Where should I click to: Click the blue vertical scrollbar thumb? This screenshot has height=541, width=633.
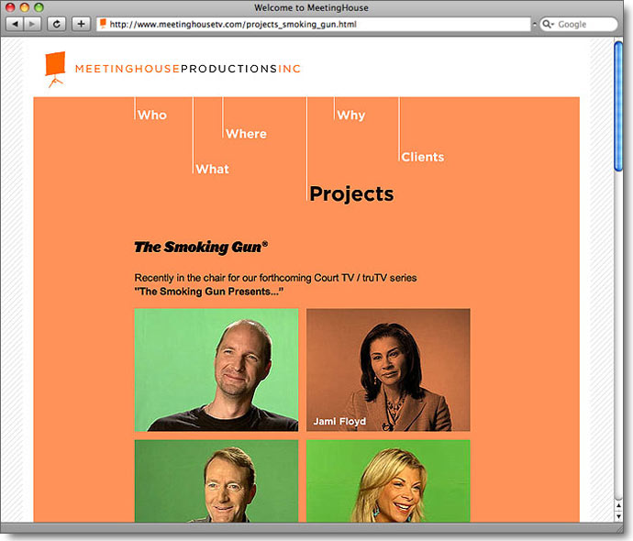coord(618,106)
